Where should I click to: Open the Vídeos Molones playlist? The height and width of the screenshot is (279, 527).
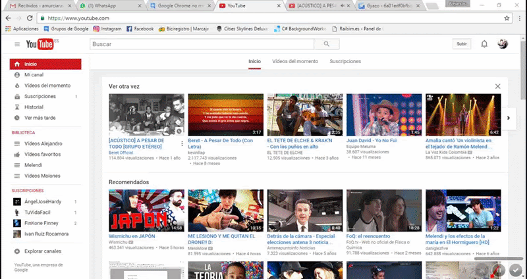(45, 176)
